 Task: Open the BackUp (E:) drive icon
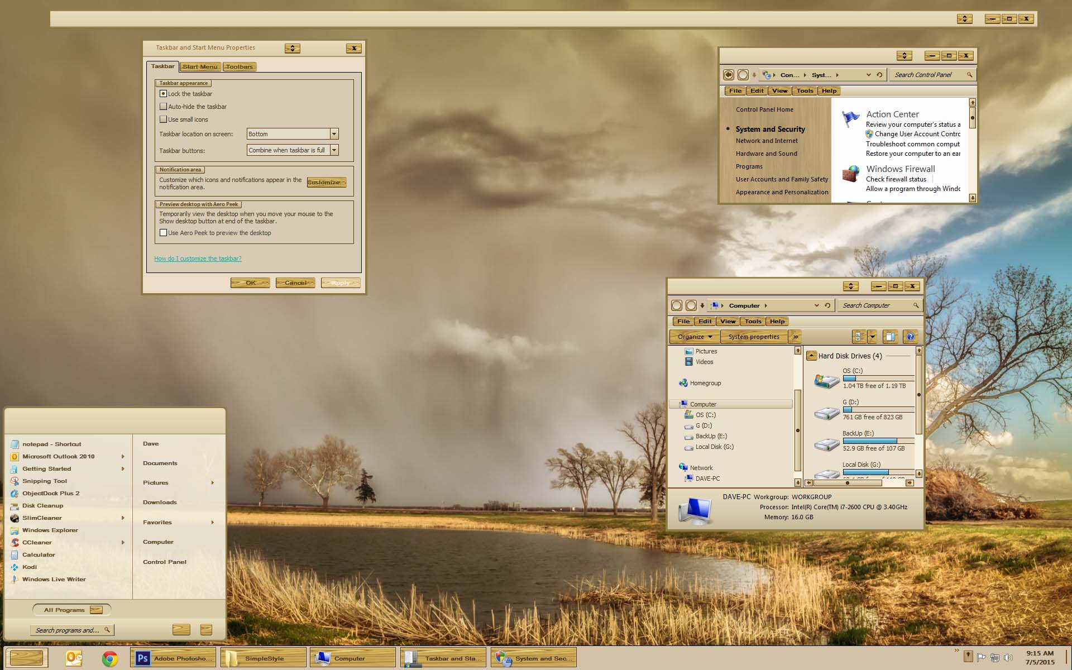[x=827, y=444]
